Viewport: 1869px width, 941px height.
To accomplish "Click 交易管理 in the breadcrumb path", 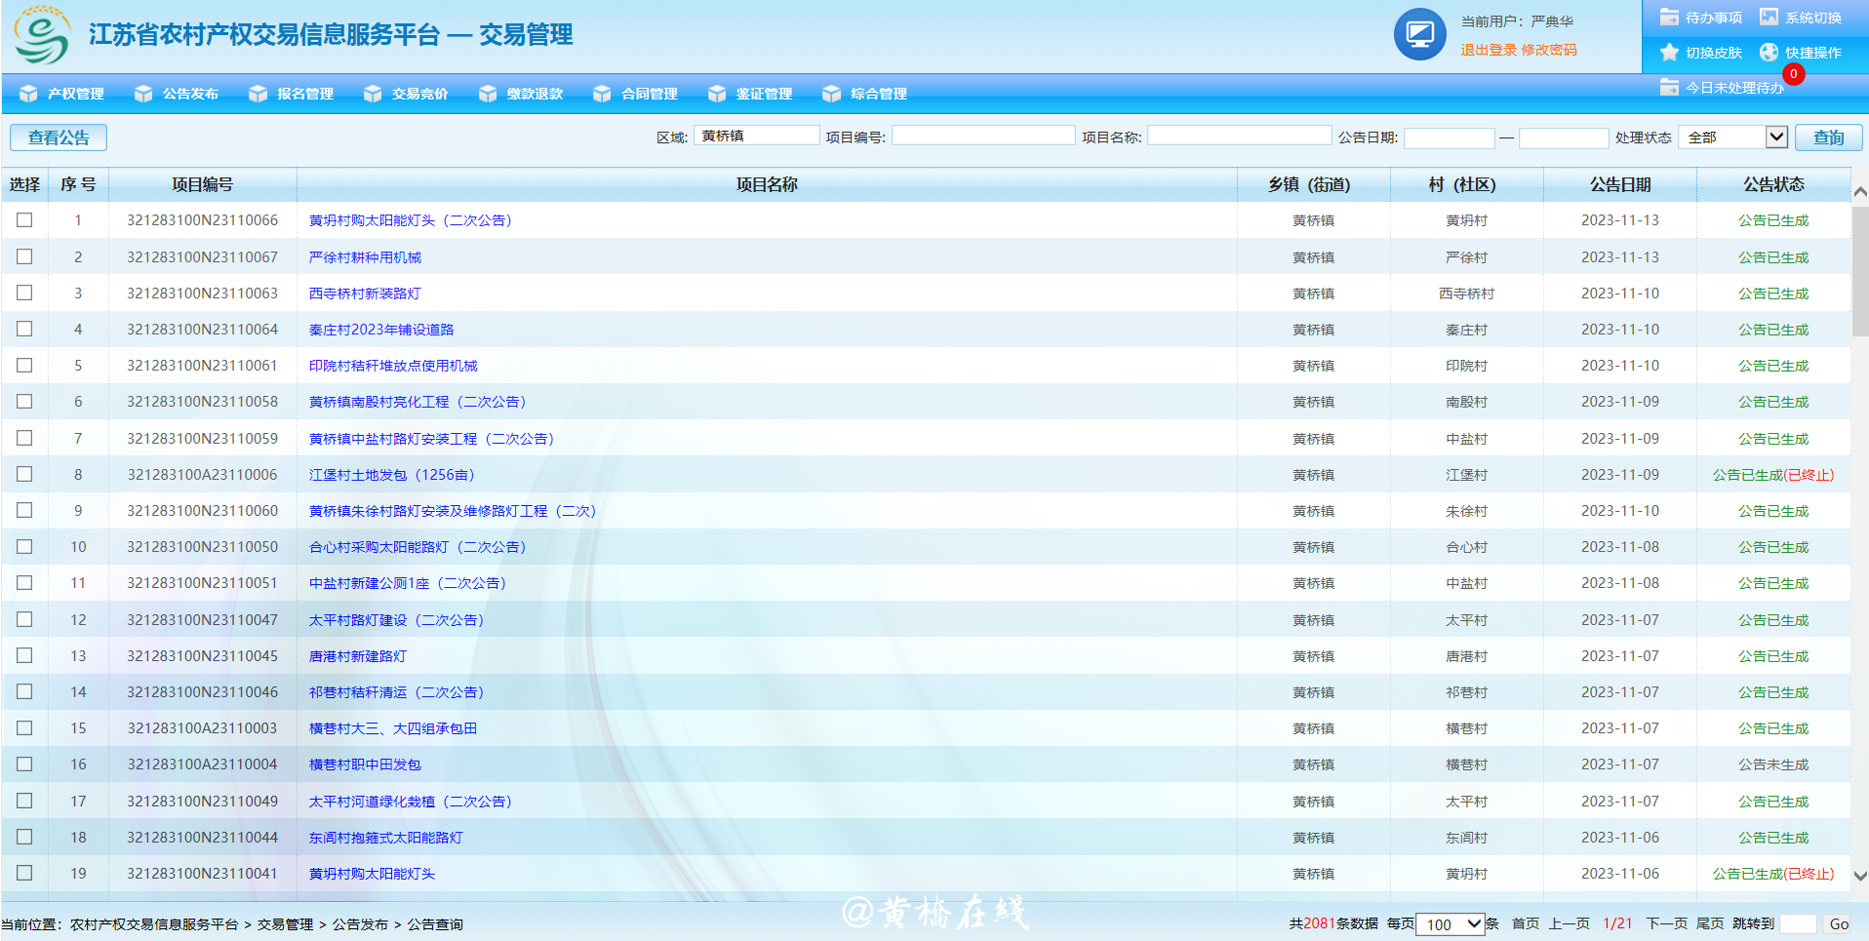I will 285,924.
